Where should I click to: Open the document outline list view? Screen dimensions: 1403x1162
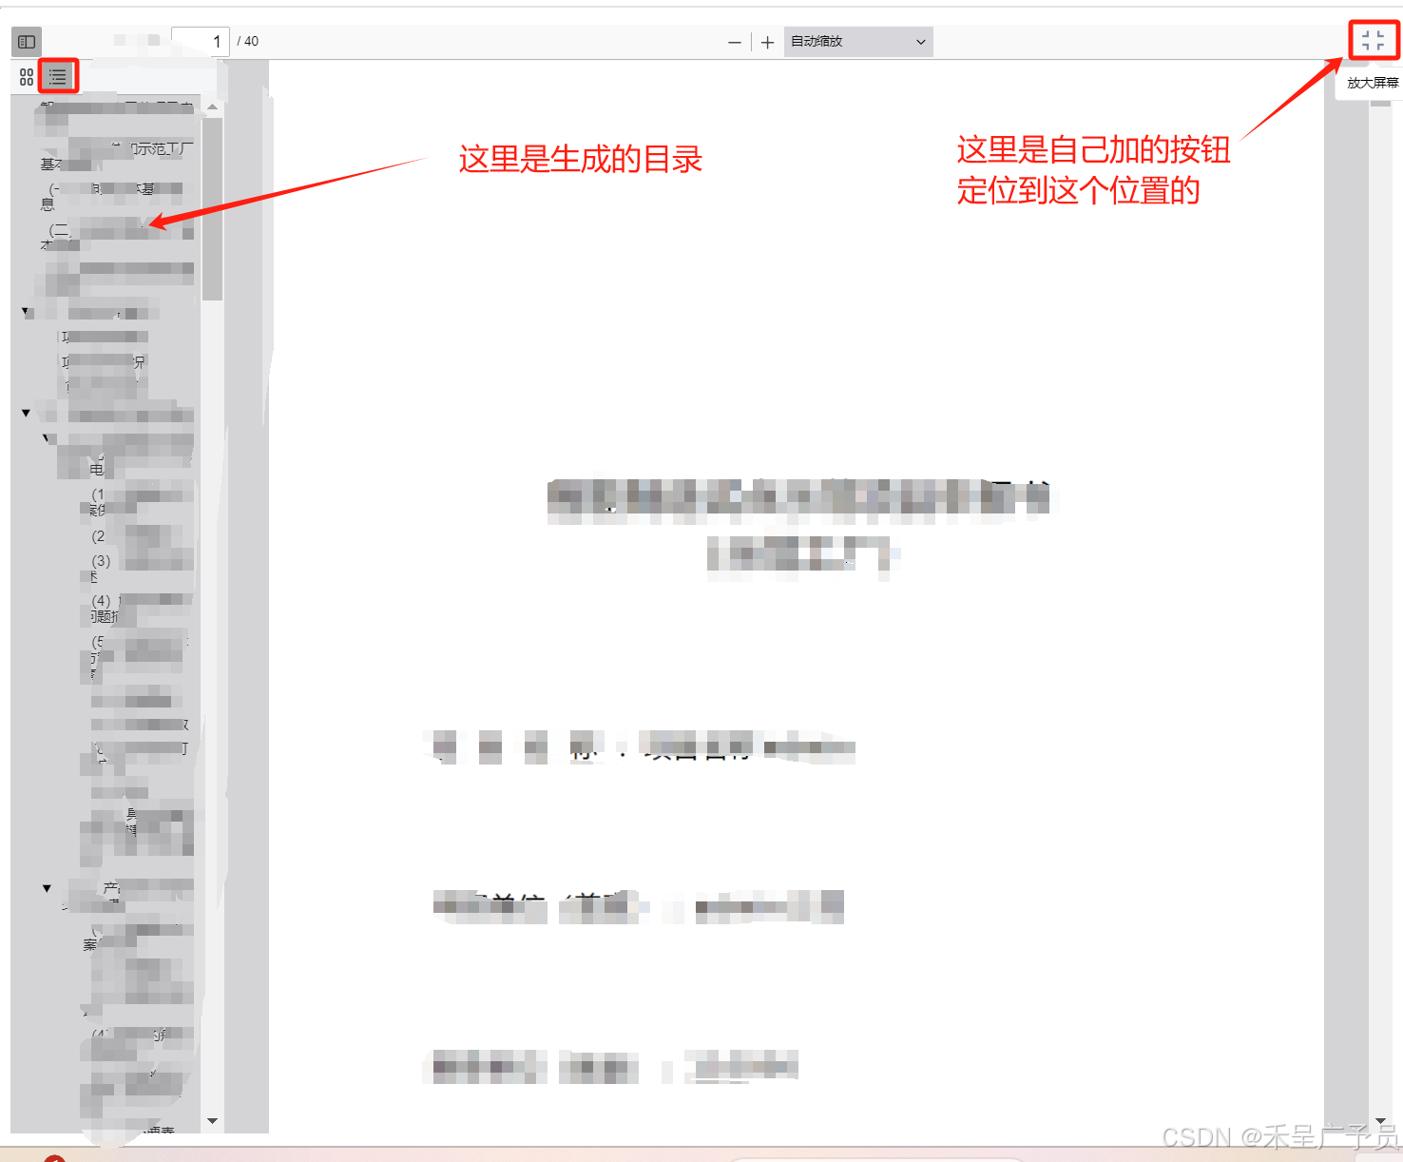pos(57,77)
